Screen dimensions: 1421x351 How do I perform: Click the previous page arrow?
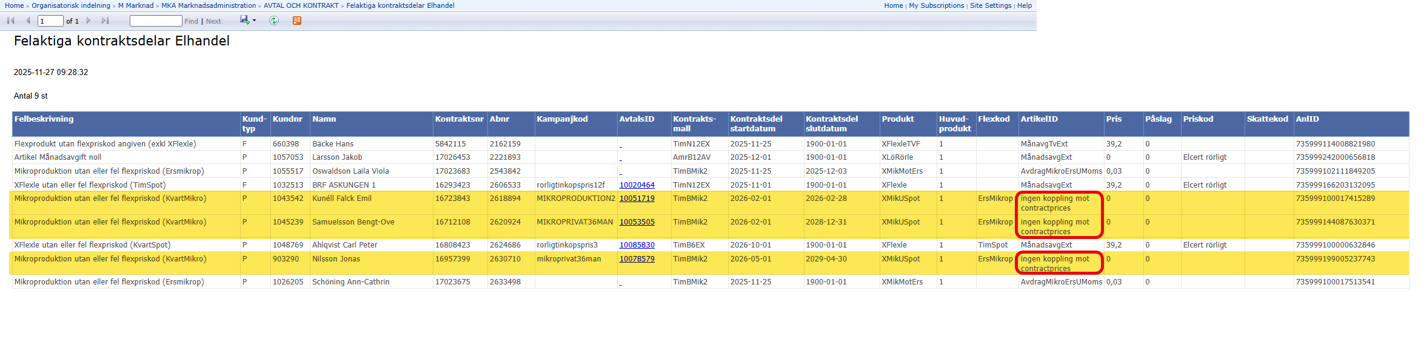pos(28,21)
